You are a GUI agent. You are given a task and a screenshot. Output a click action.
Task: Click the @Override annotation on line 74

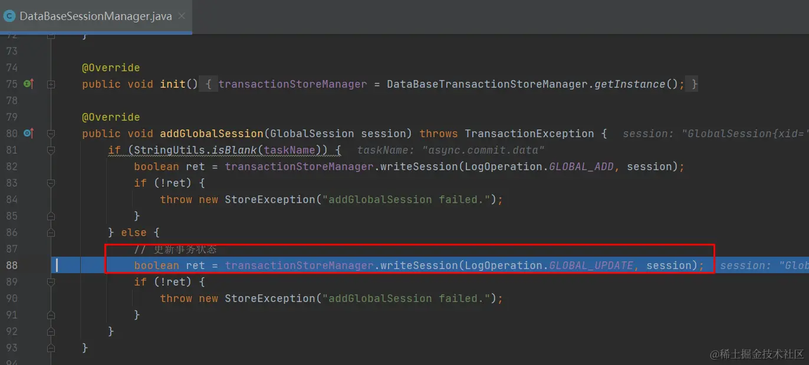coord(111,68)
